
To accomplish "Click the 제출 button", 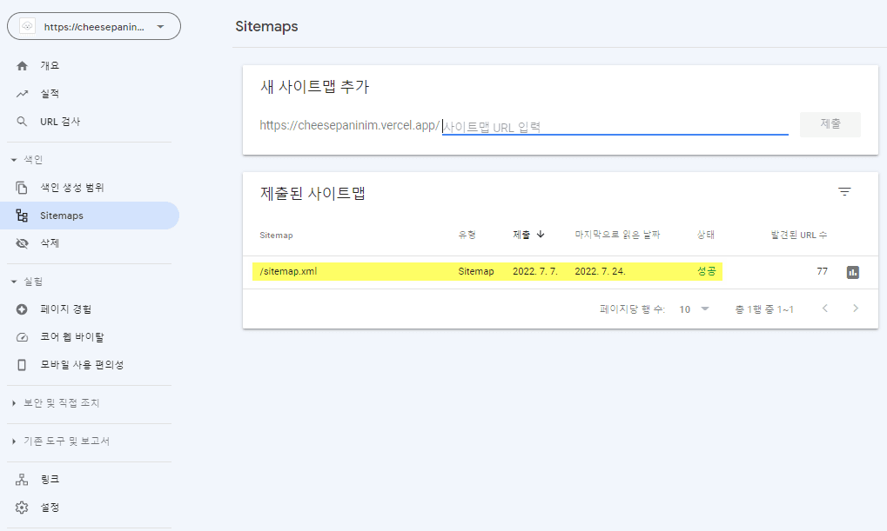I will [x=830, y=124].
